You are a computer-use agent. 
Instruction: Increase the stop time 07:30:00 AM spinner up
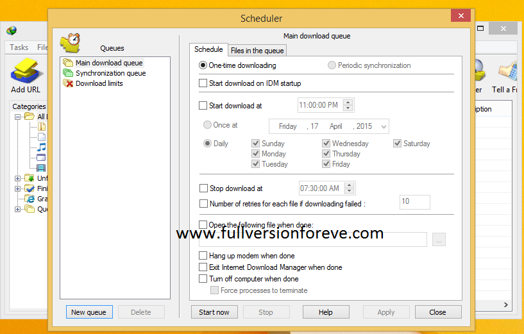click(349, 185)
